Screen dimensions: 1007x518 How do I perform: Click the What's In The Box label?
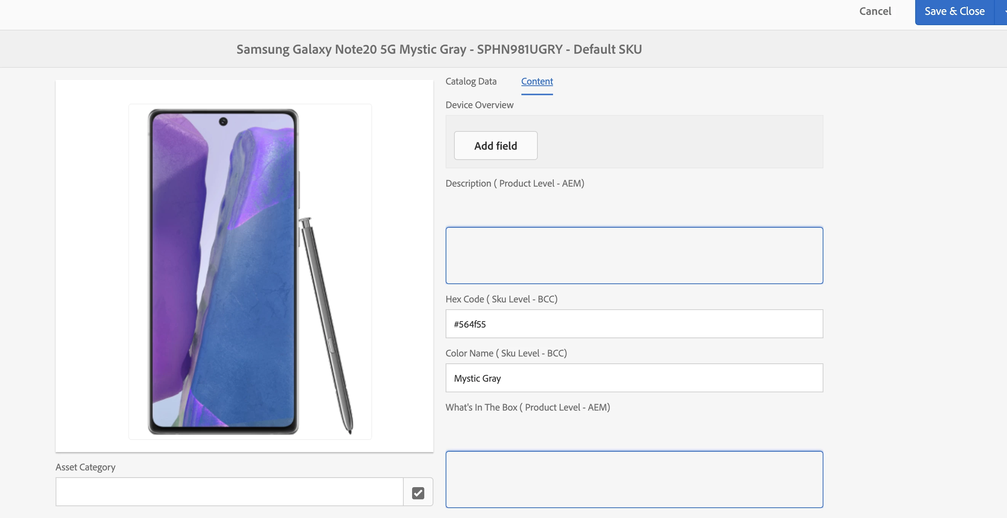pos(527,408)
